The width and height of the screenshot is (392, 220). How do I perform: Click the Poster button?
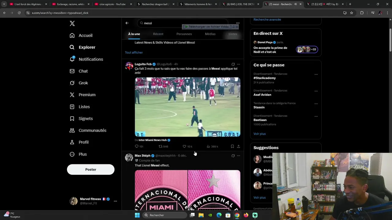pos(91,170)
